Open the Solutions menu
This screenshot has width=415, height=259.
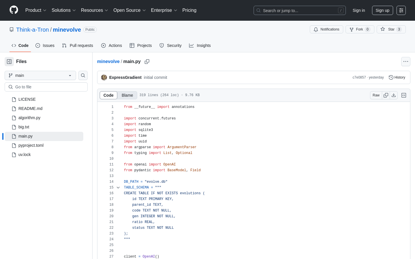(64, 10)
